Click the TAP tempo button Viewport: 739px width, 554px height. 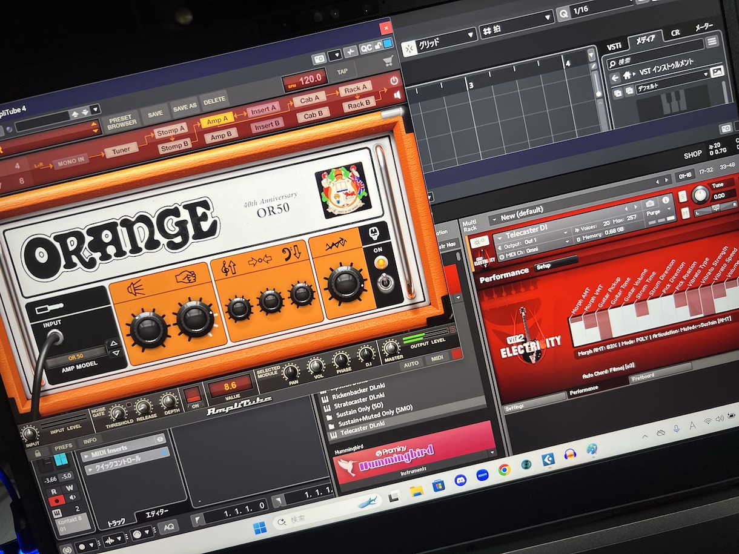point(343,71)
